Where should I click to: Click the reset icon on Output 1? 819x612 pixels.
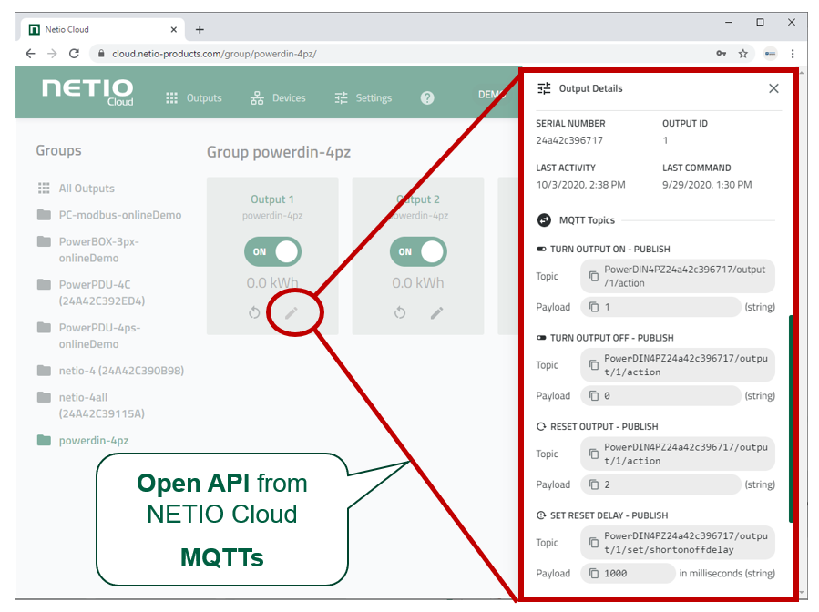[x=254, y=312]
